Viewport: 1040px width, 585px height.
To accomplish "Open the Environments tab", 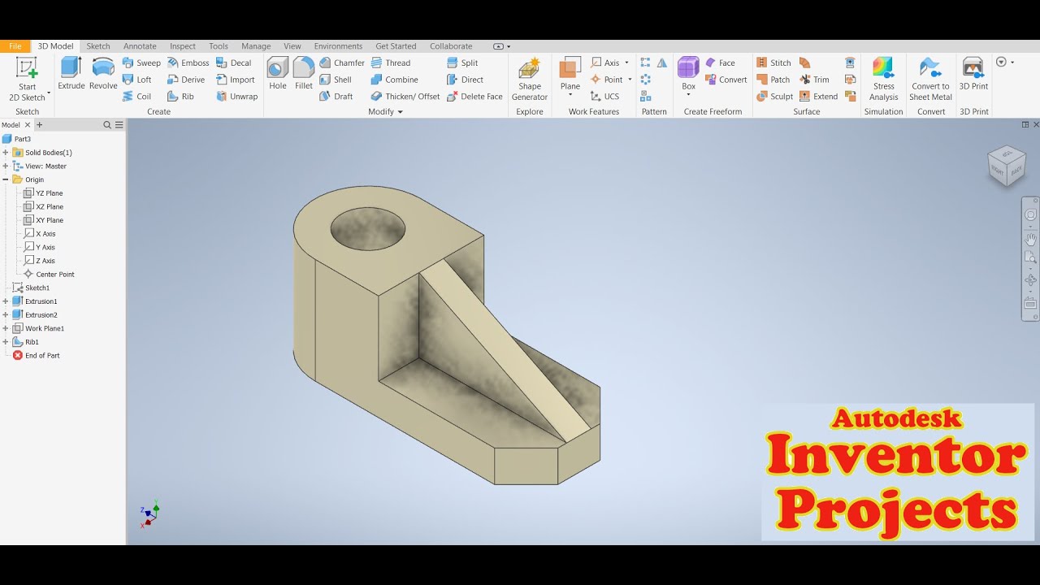I will coord(338,46).
